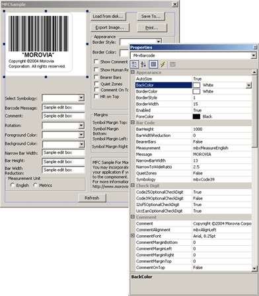Expand the CommentFont property

click(x=133, y=236)
